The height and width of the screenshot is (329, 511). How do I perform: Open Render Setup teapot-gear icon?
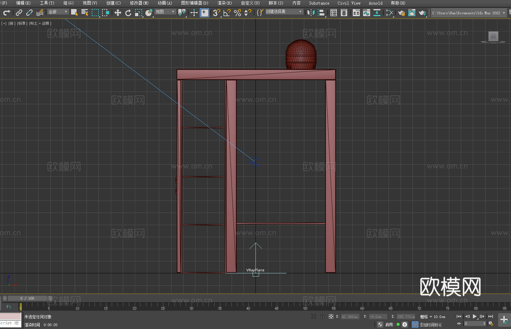pyautogui.click(x=401, y=13)
